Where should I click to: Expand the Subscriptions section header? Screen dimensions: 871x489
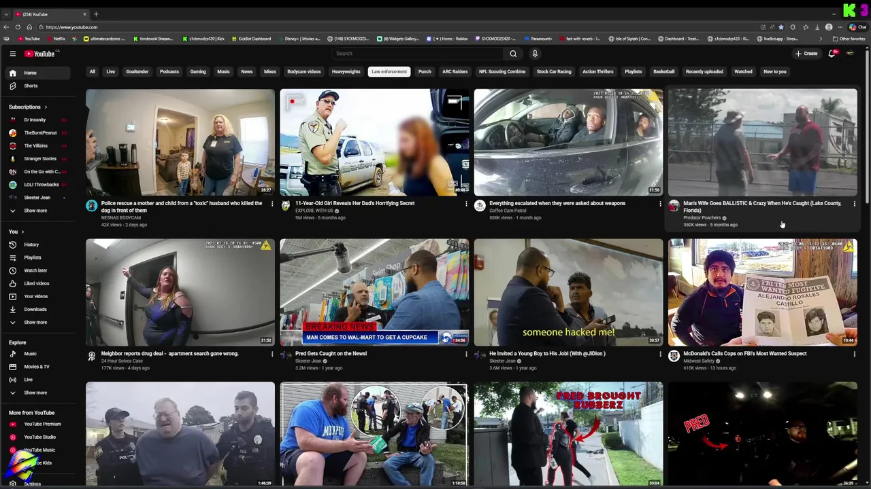click(28, 107)
